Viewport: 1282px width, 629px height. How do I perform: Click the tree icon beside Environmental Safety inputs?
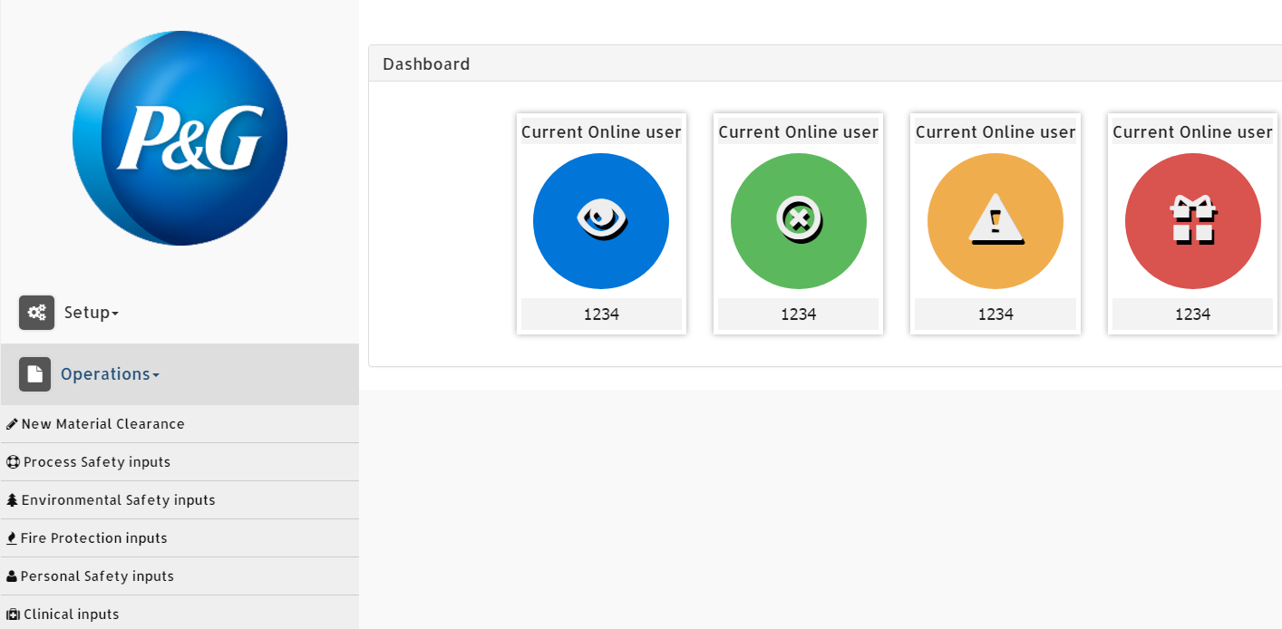(x=12, y=500)
